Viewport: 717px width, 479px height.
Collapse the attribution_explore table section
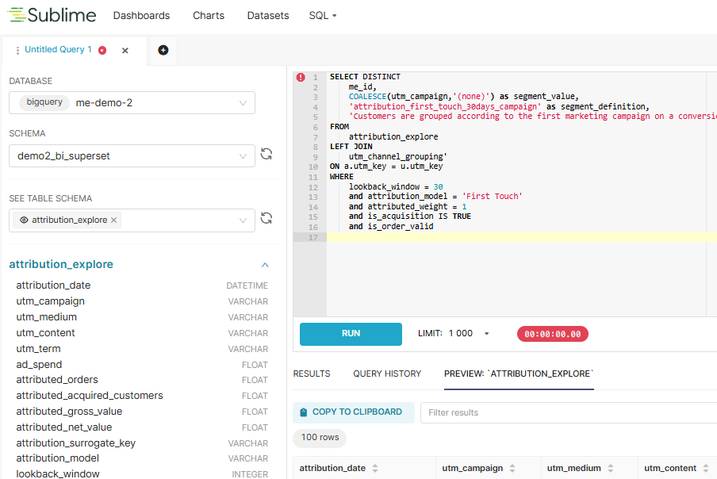pyautogui.click(x=265, y=265)
